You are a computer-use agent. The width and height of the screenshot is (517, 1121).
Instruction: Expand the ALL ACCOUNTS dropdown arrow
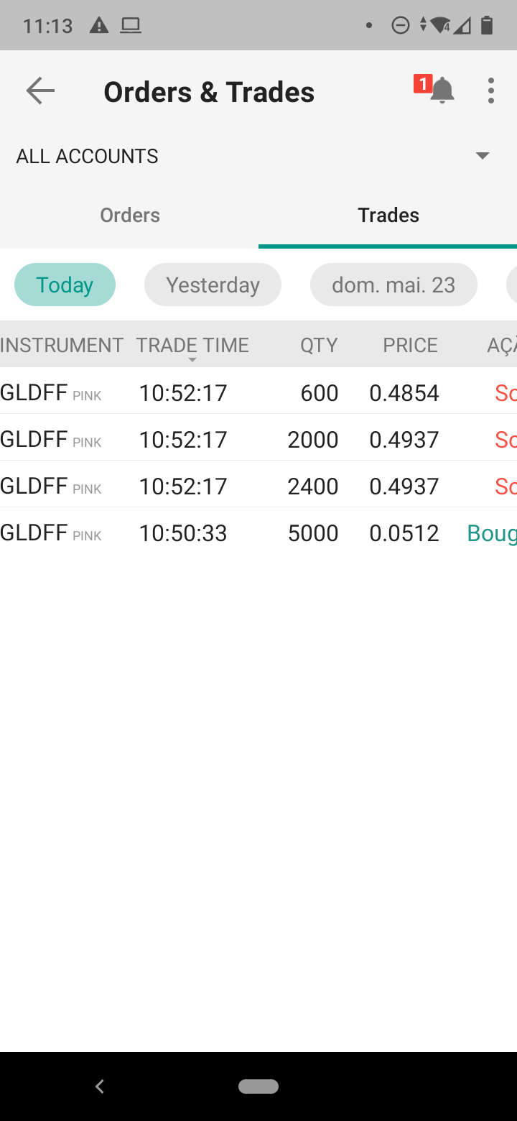(483, 156)
